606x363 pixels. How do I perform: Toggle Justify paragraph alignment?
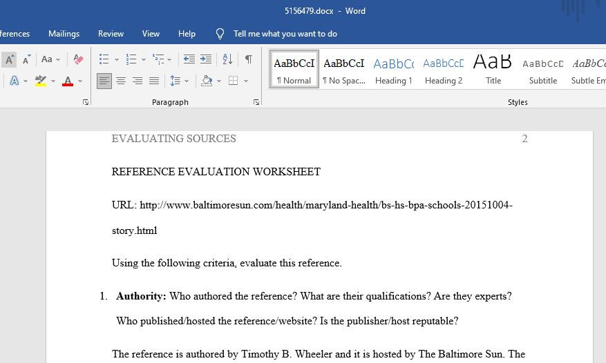154,81
